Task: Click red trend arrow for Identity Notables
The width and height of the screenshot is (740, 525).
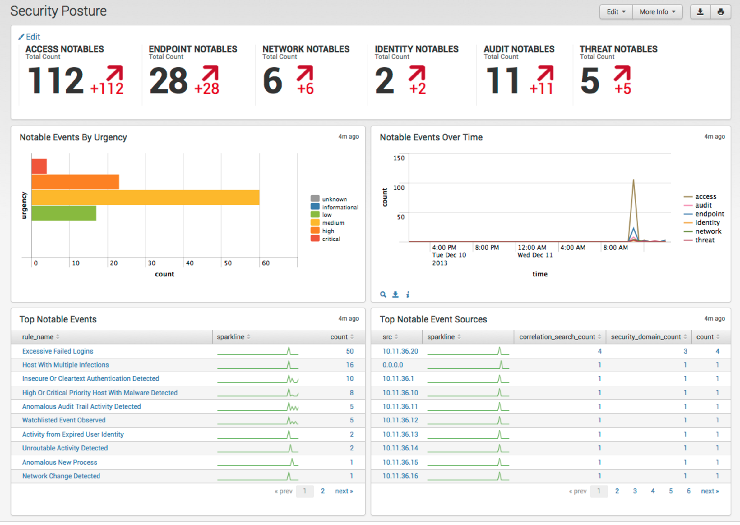Action: click(x=417, y=73)
